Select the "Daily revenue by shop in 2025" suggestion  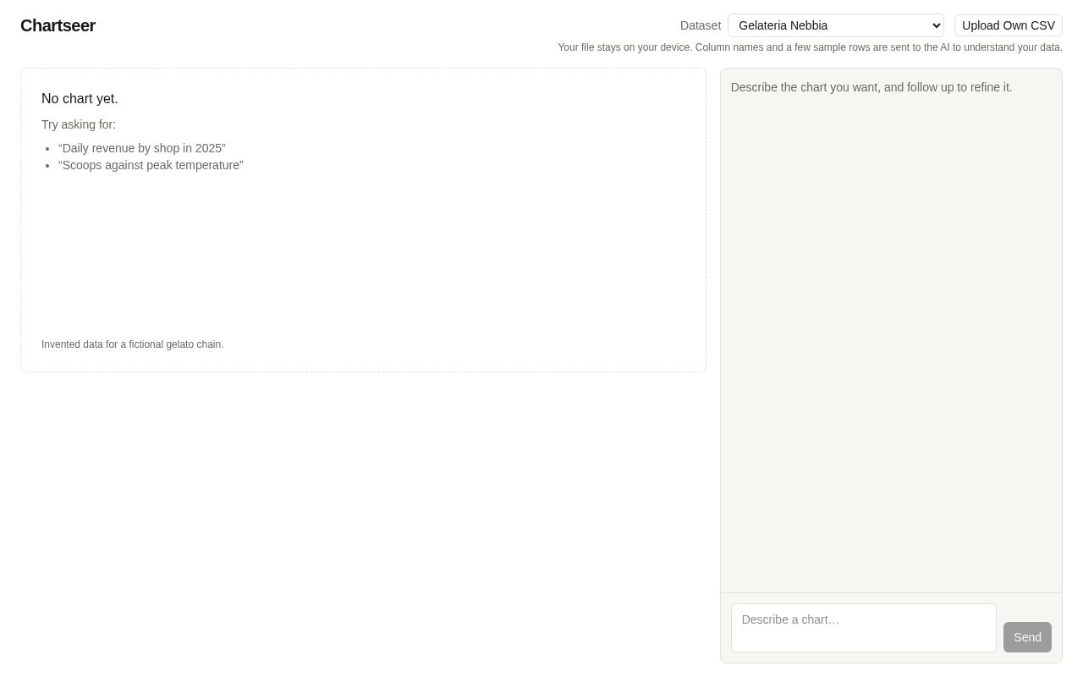click(142, 148)
